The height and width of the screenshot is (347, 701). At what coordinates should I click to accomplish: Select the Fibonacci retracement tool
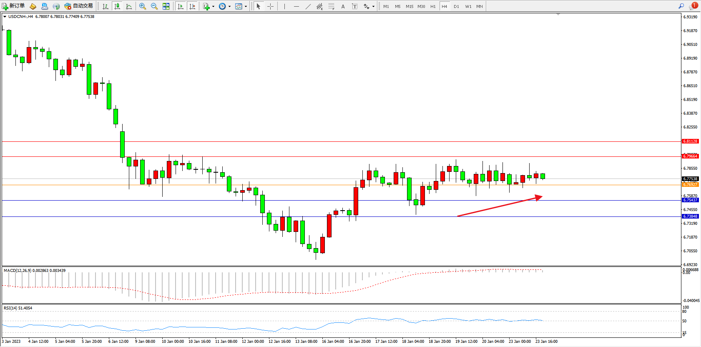(332, 6)
